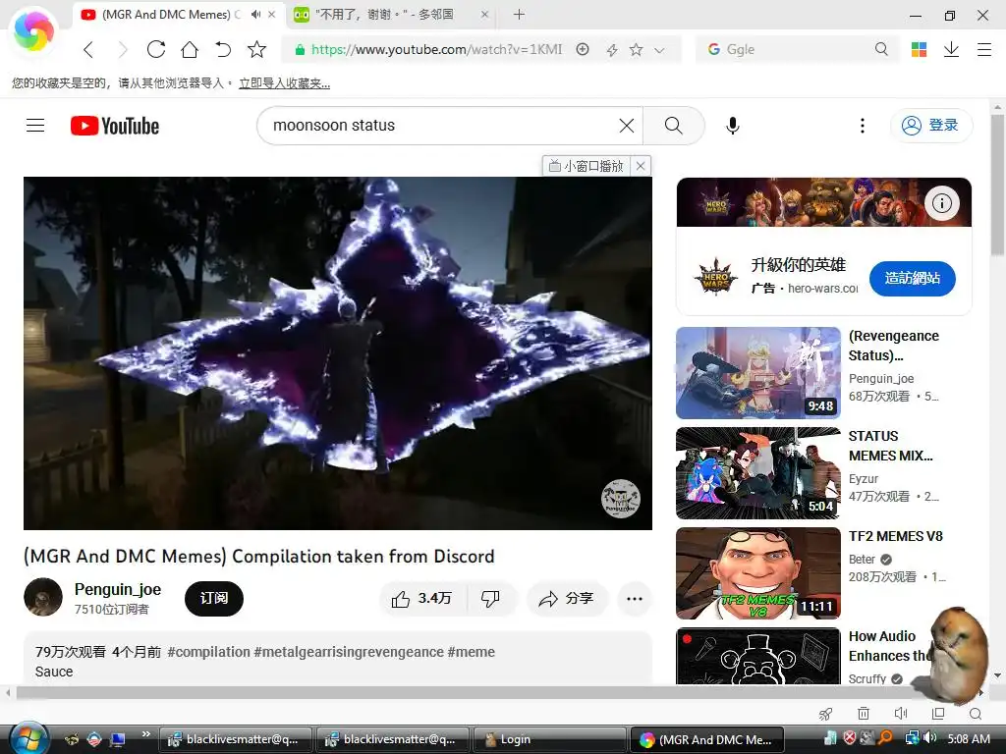Click the lightning bolt speed mode icon in address bar
This screenshot has width=1006, height=754.
tap(612, 50)
